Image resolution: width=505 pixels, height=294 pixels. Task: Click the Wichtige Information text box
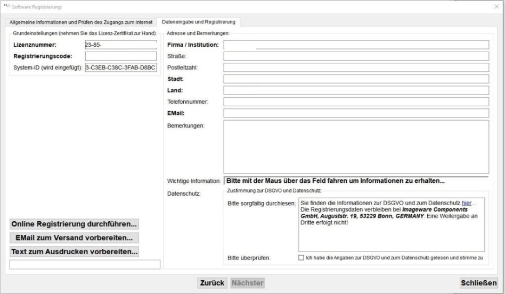point(356,181)
